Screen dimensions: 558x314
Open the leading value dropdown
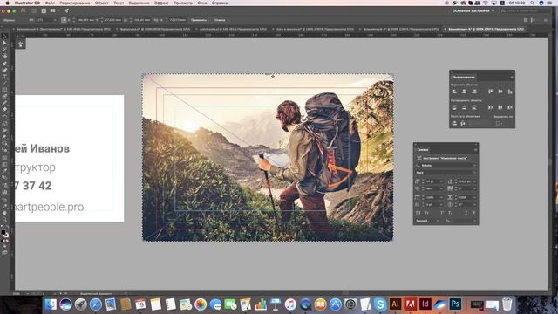click(474, 181)
